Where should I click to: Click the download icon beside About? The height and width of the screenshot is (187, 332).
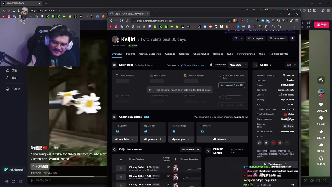[255, 65]
